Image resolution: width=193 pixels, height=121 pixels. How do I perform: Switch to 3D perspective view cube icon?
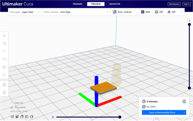tap(12, 117)
